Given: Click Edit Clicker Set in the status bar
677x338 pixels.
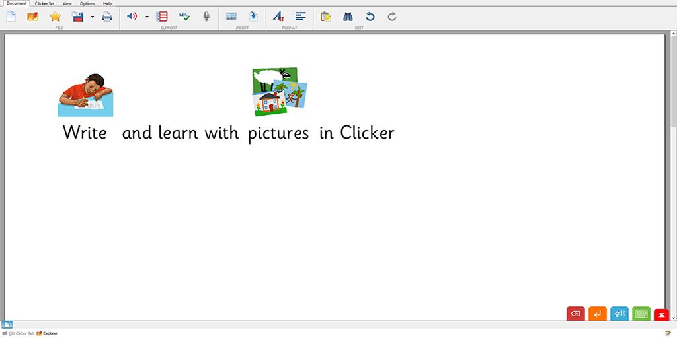Looking at the screenshot, I should pos(18,333).
